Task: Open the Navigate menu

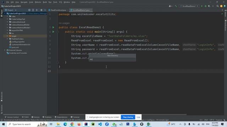Action: (x=24, y=2)
